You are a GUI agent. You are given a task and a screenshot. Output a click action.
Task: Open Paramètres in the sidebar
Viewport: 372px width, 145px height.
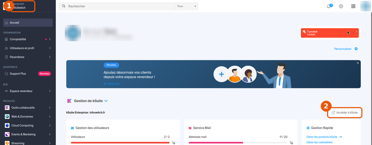[x=28, y=57]
